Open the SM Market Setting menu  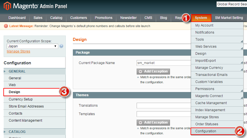(x=229, y=18)
